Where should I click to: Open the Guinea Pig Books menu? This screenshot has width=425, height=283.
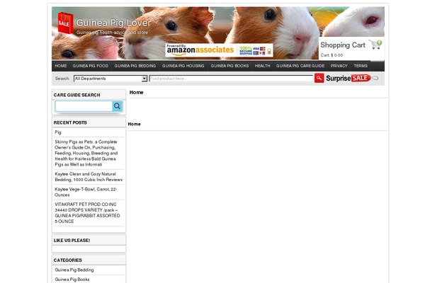(229, 66)
